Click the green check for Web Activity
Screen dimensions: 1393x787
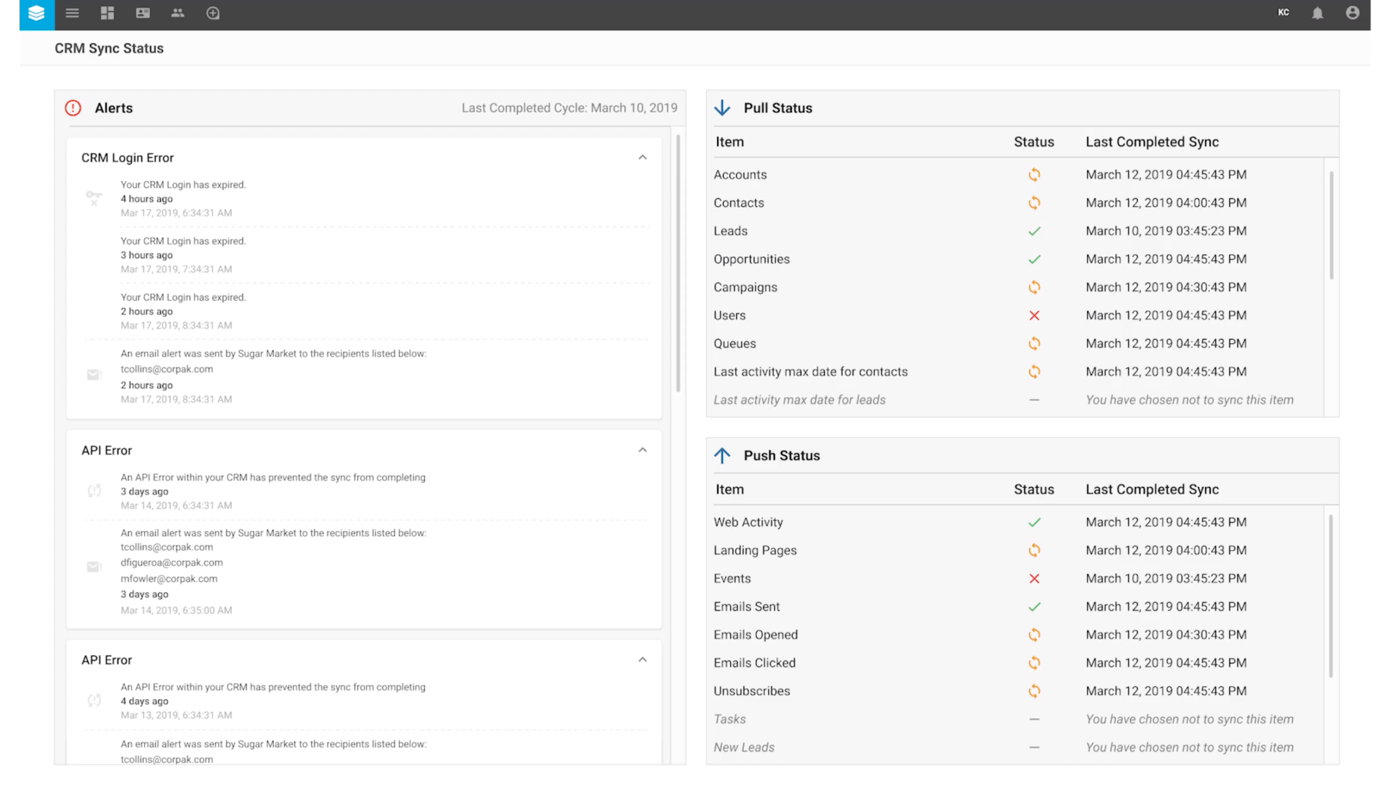1034,522
